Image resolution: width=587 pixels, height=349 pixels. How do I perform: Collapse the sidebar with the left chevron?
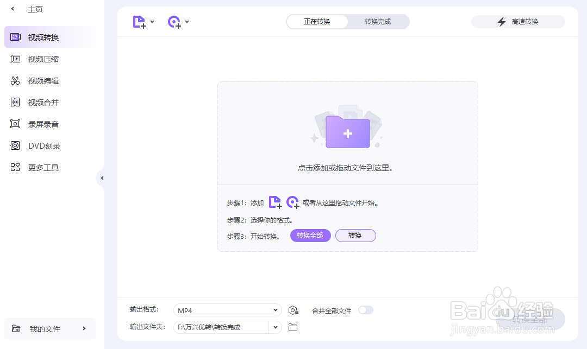pos(103,177)
